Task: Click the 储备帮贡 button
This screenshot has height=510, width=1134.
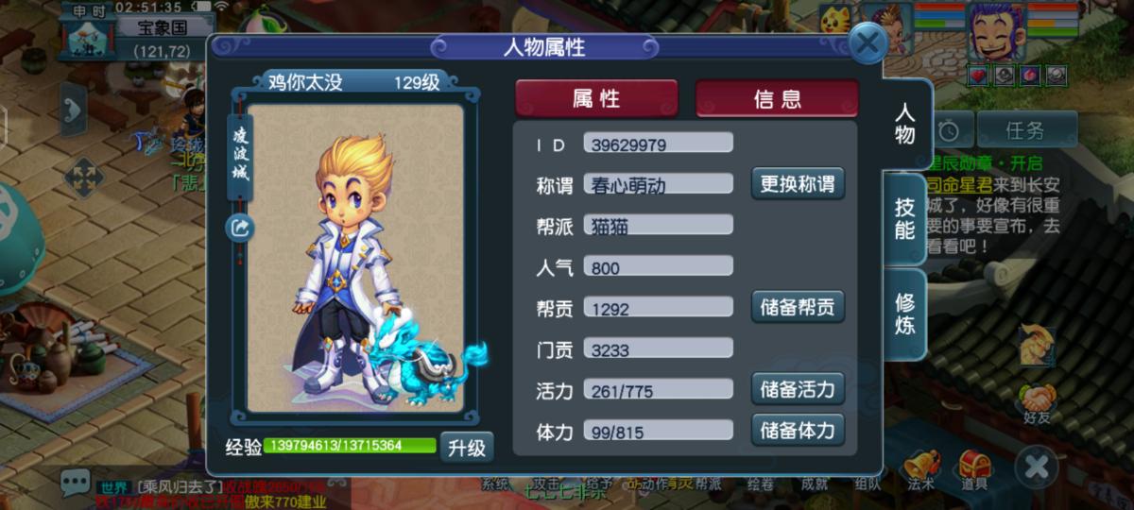Action: (x=799, y=307)
